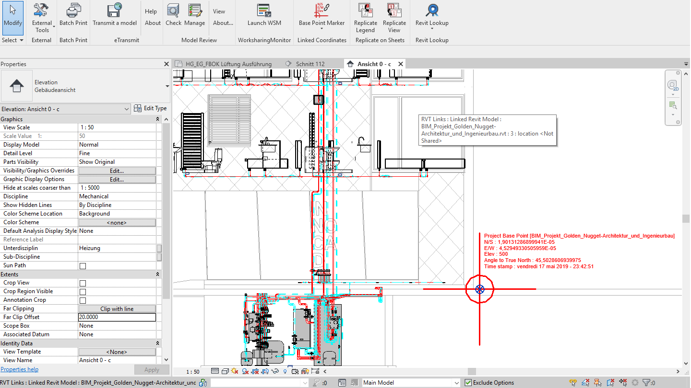Check the Sun Path option
Viewport: 691px width, 388px height.
coord(82,265)
